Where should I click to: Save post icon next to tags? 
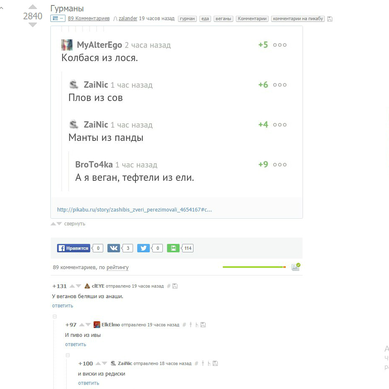point(330,19)
